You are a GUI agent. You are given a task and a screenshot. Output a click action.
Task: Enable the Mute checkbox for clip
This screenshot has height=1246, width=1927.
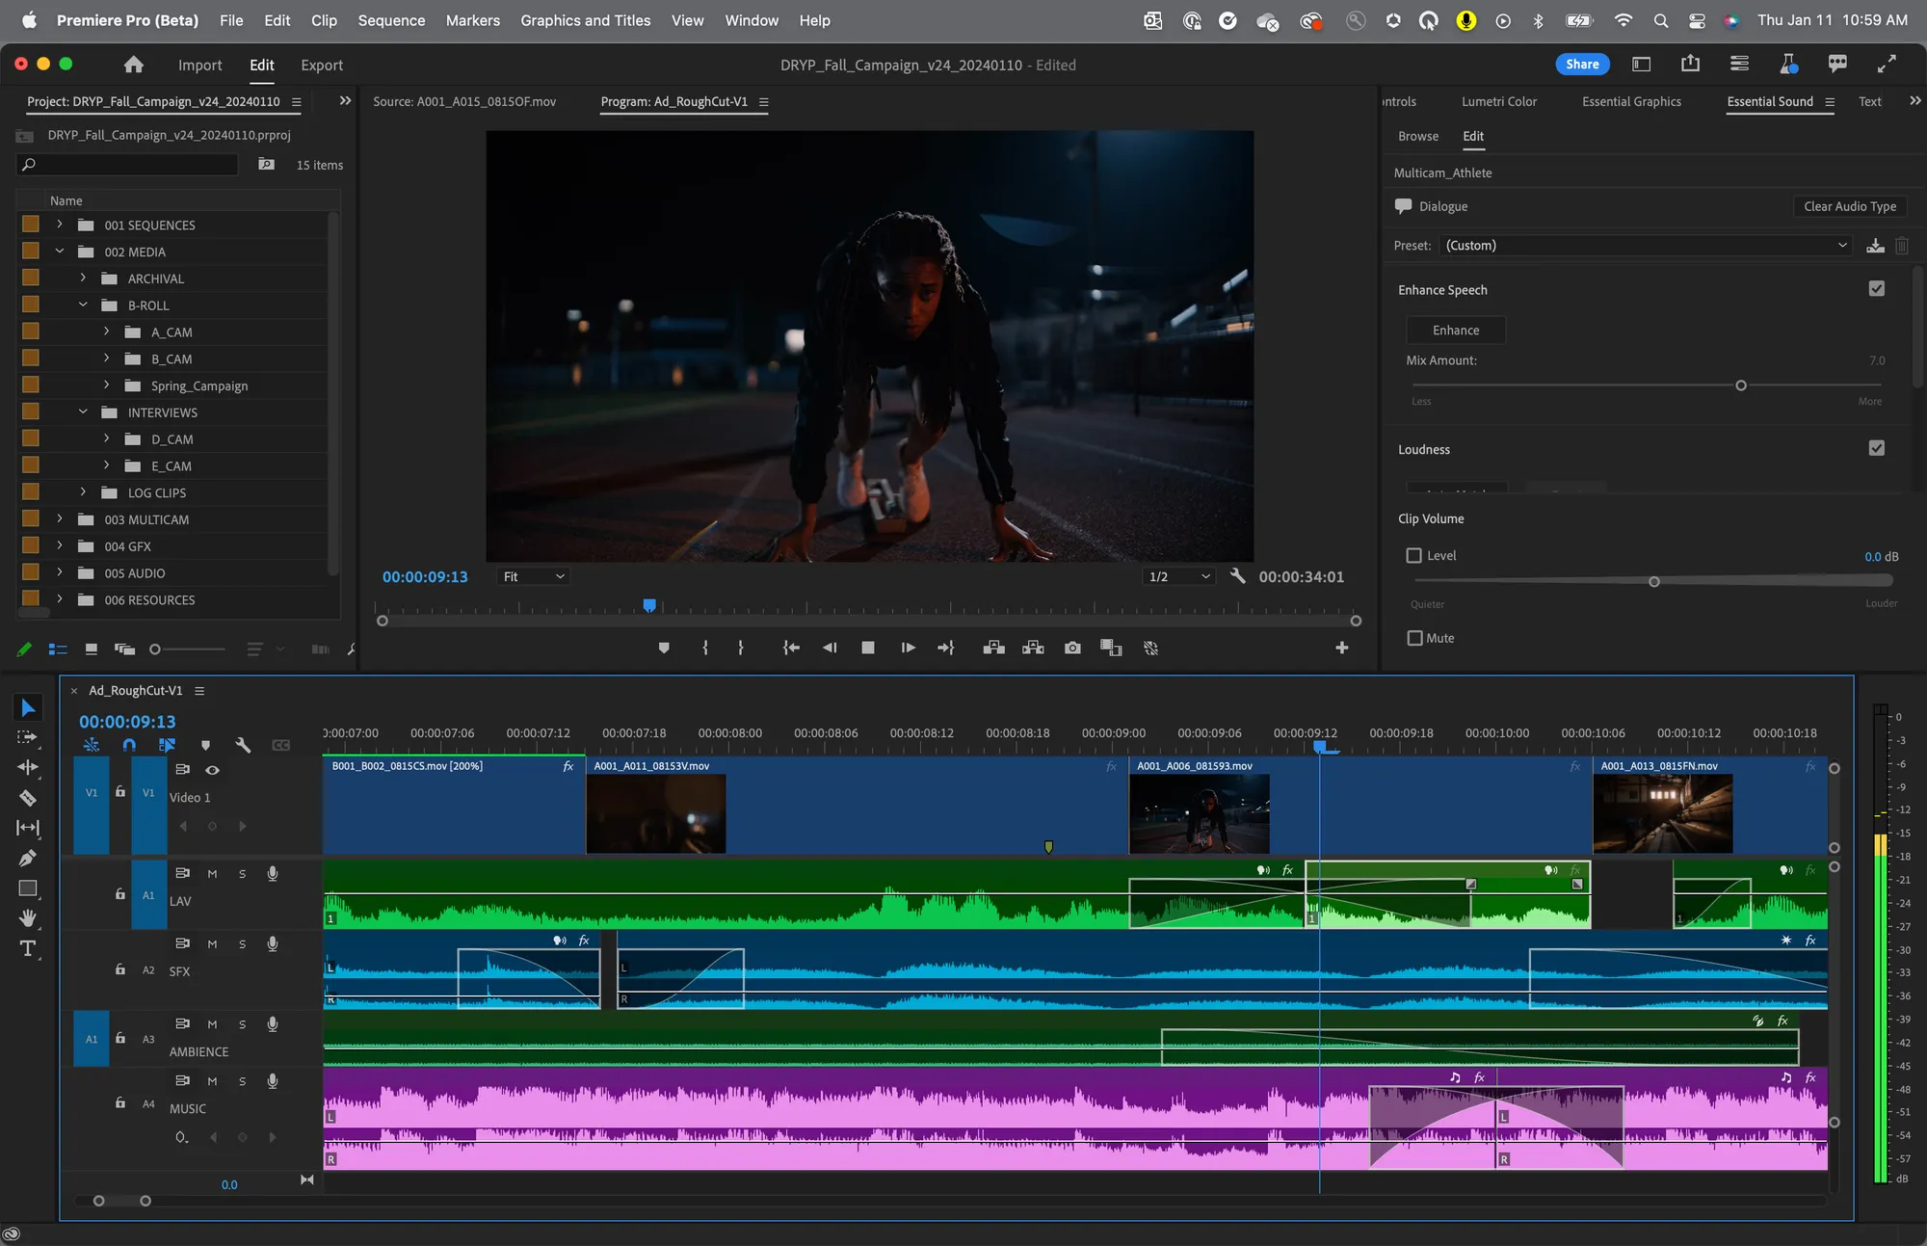pyautogui.click(x=1415, y=636)
